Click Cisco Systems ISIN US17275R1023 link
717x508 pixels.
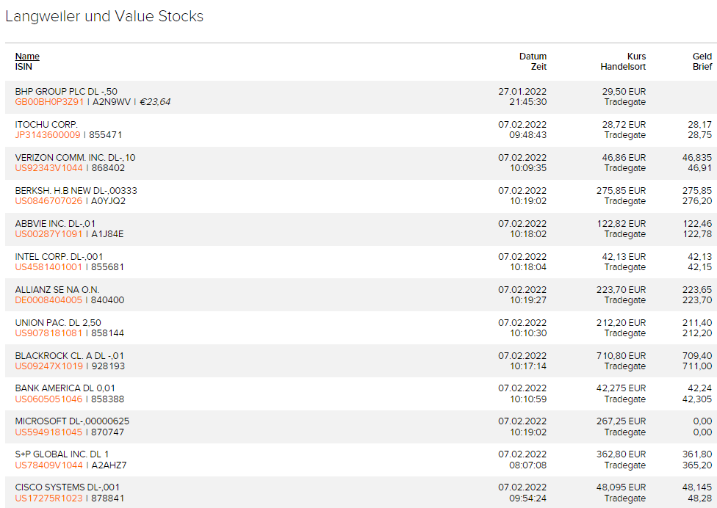point(48,498)
